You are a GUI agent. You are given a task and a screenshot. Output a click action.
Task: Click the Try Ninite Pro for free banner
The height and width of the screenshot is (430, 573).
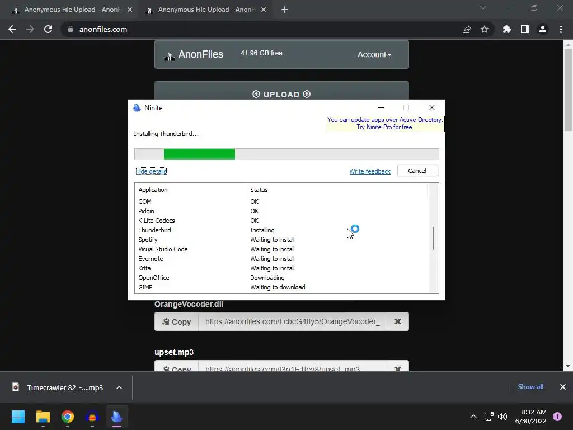(x=385, y=124)
